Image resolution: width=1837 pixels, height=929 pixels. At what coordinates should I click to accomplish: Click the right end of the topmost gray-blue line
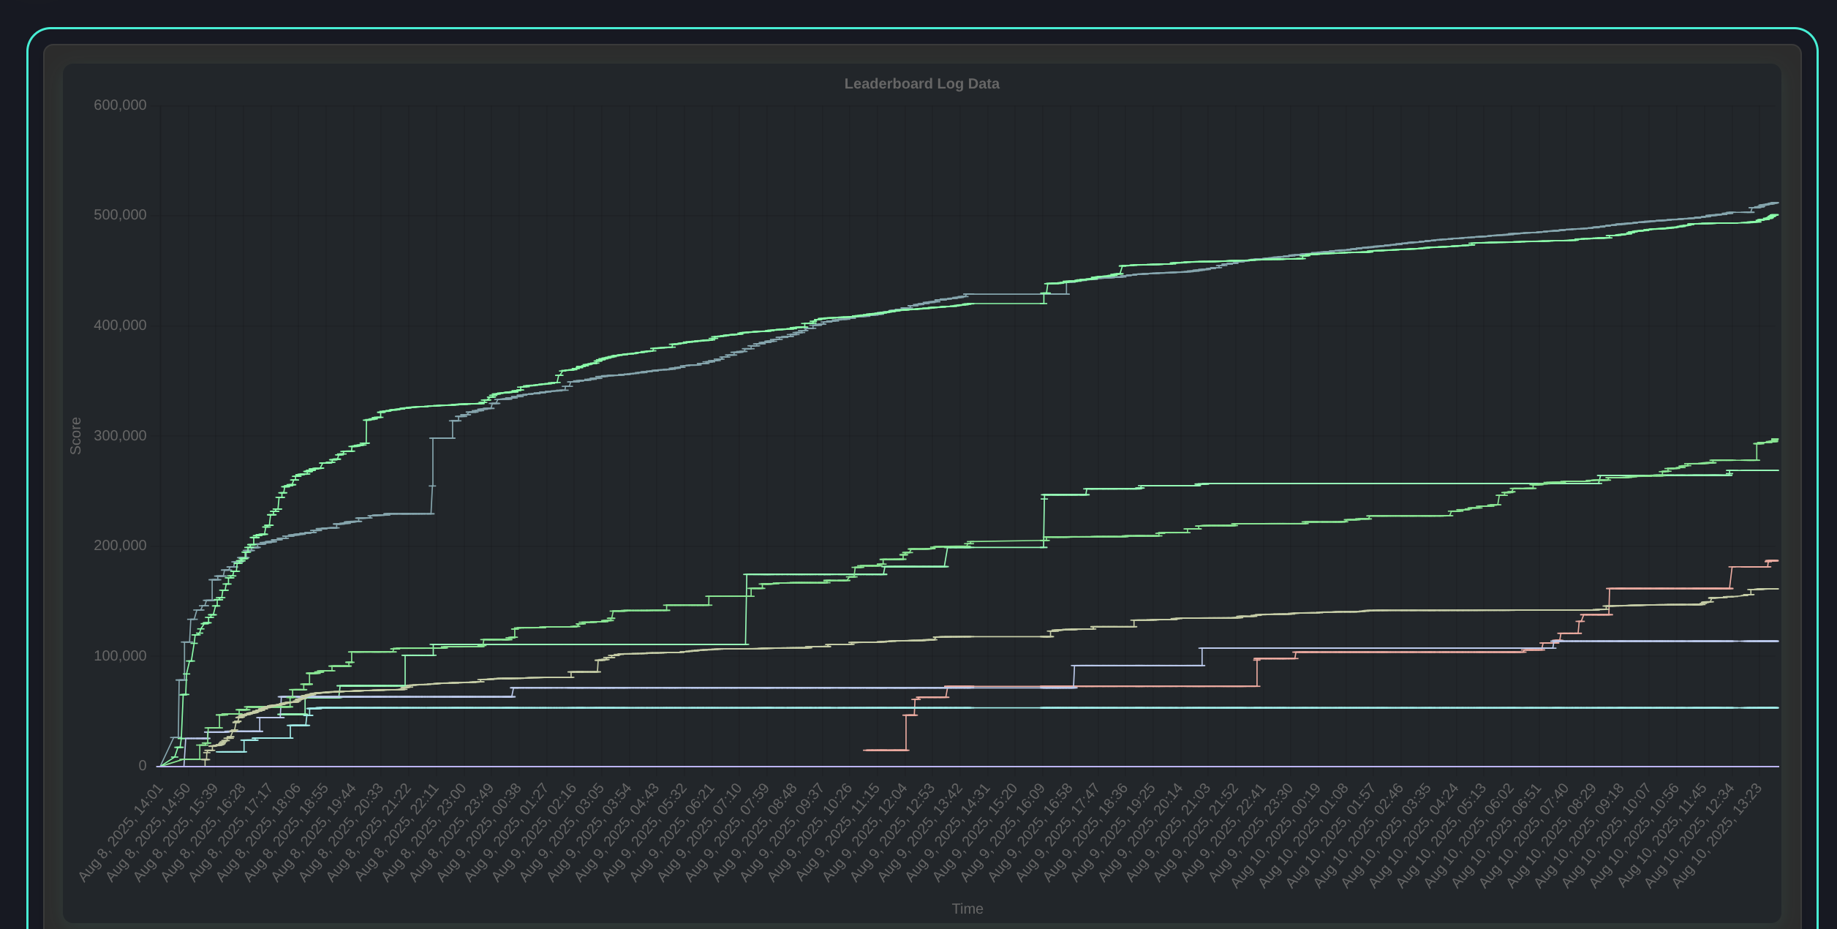click(1776, 203)
